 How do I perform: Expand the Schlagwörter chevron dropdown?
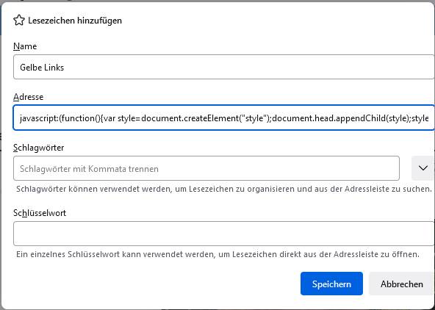click(x=423, y=168)
